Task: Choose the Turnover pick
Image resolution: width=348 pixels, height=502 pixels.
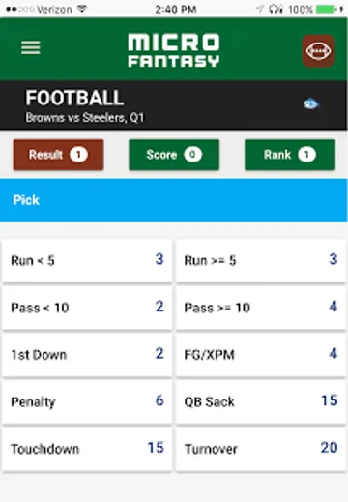Action: pos(261,449)
